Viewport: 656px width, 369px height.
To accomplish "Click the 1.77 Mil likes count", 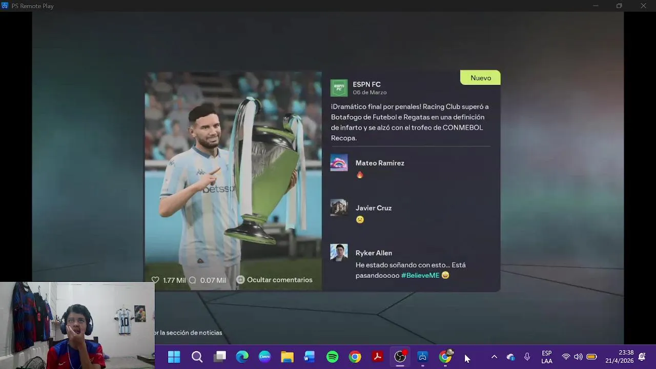I will [174, 280].
